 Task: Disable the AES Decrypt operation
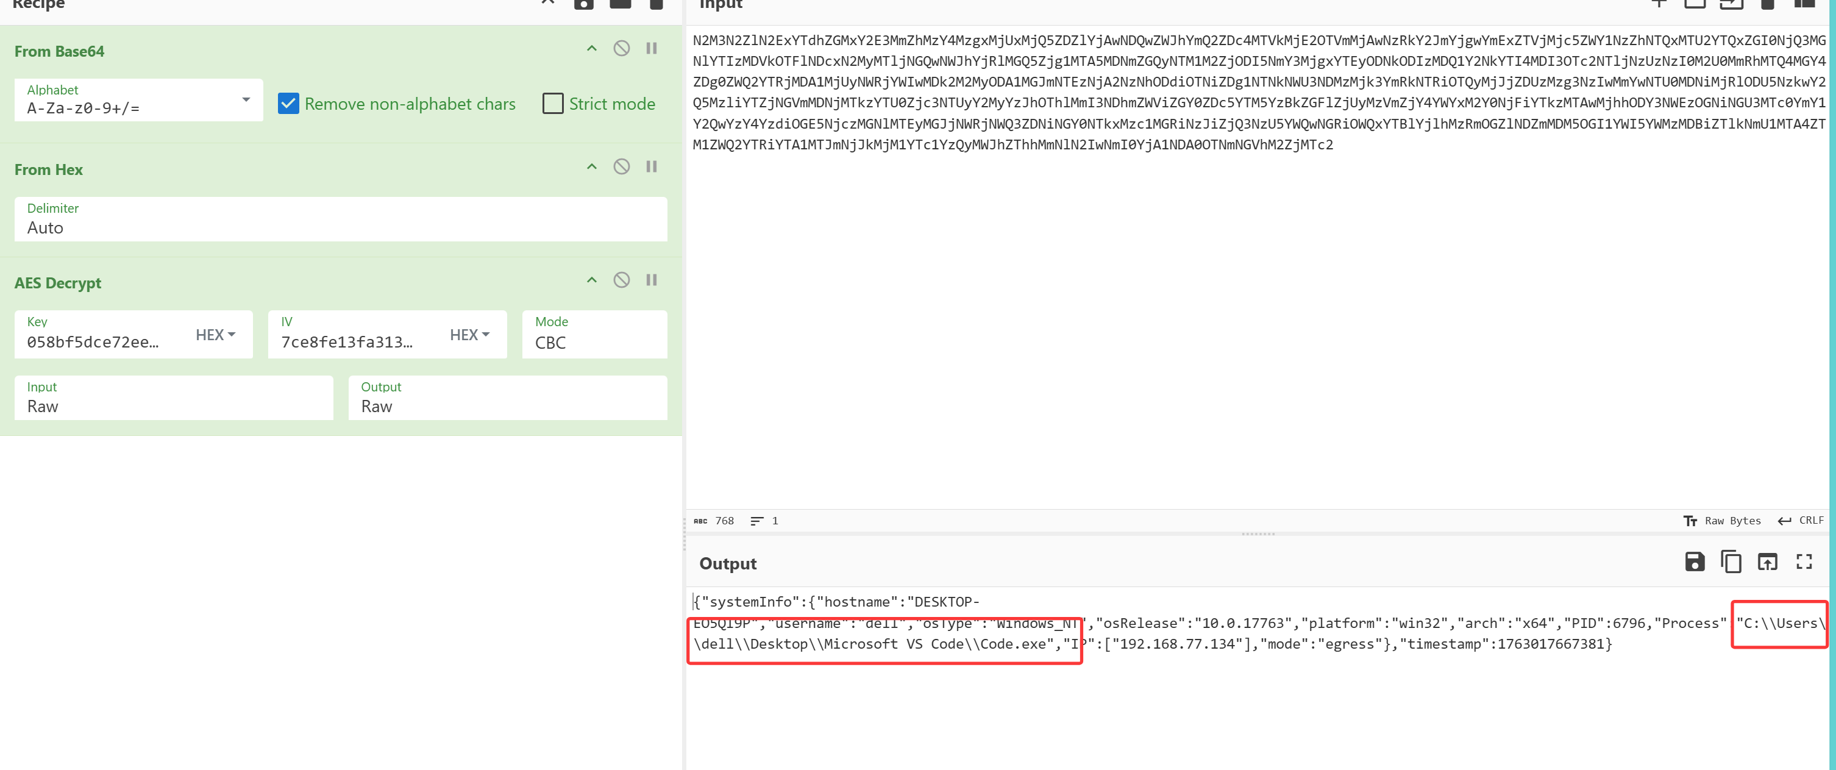pyautogui.click(x=621, y=280)
